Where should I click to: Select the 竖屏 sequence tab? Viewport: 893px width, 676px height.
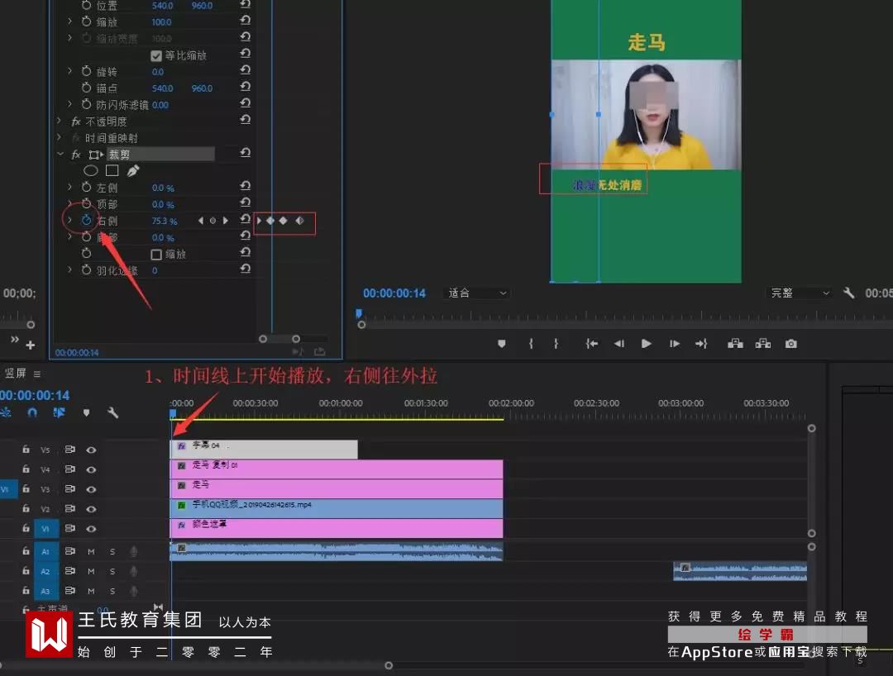(16, 374)
